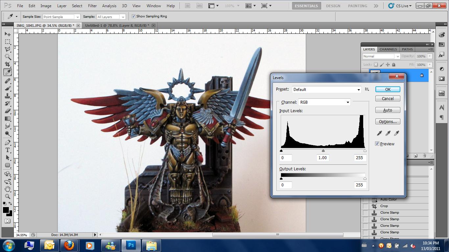Expand more workspaces chevron
This screenshot has height=252, width=449.
pyautogui.click(x=376, y=6)
